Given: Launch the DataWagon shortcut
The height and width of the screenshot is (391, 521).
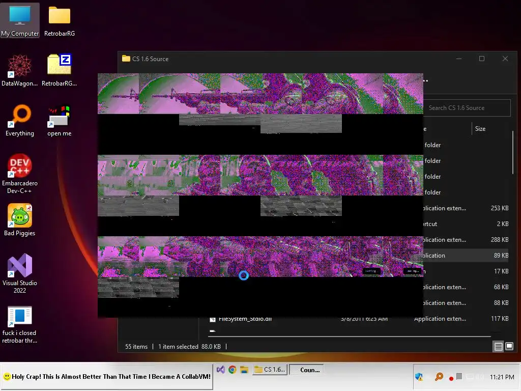Looking at the screenshot, I should pyautogui.click(x=20, y=70).
